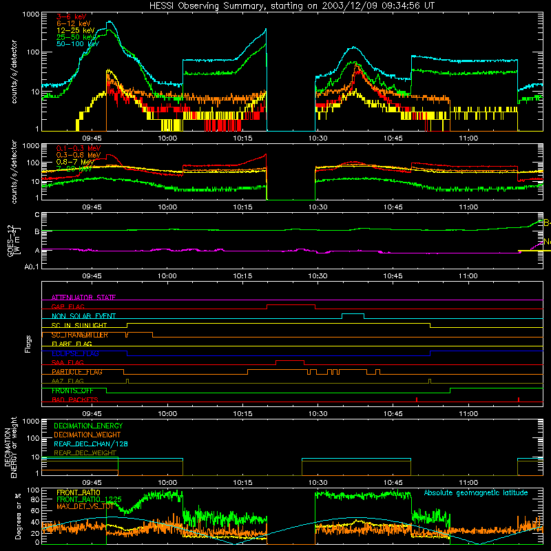Screen dimensions: 551x551
Task: Click the MAX_DET_VS_TOT legend label
Action: tap(85, 506)
